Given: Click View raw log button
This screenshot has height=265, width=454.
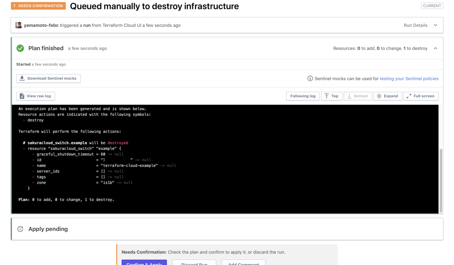Looking at the screenshot, I should click(36, 96).
